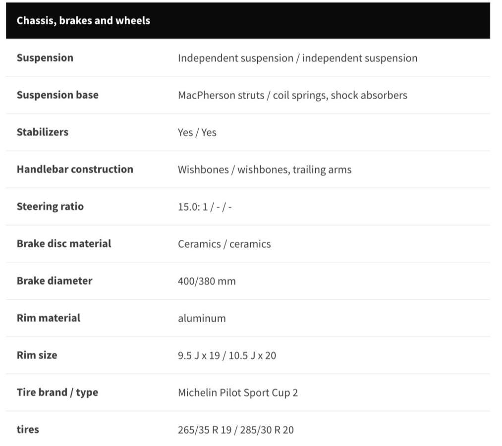The width and height of the screenshot is (502, 446).
Task: Select '9.5 J x 19 / 10.5 J x 20' value
Action: coord(226,355)
